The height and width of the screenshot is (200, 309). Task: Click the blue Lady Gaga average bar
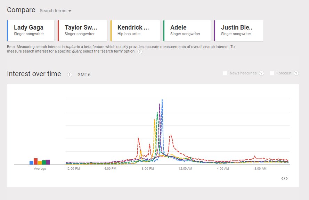tap(31, 163)
